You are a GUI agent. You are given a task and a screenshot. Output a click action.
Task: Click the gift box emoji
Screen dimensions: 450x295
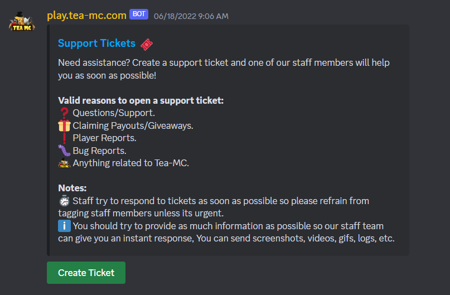tap(64, 125)
